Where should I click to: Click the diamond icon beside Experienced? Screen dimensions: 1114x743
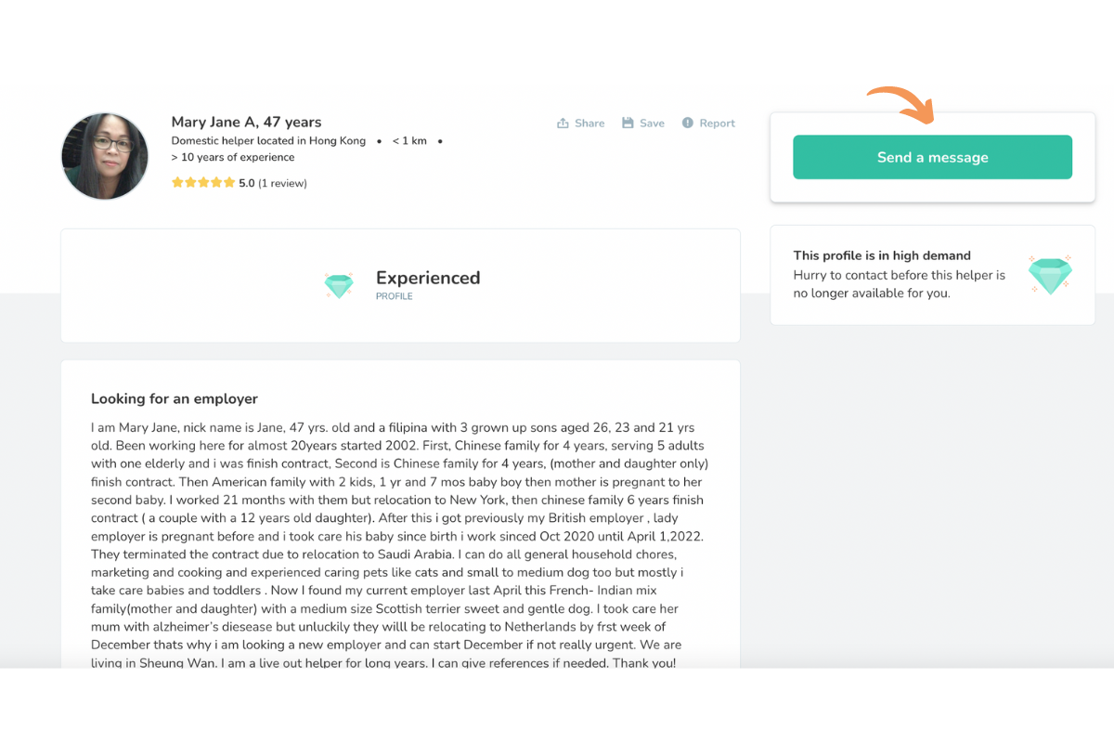pyautogui.click(x=339, y=284)
